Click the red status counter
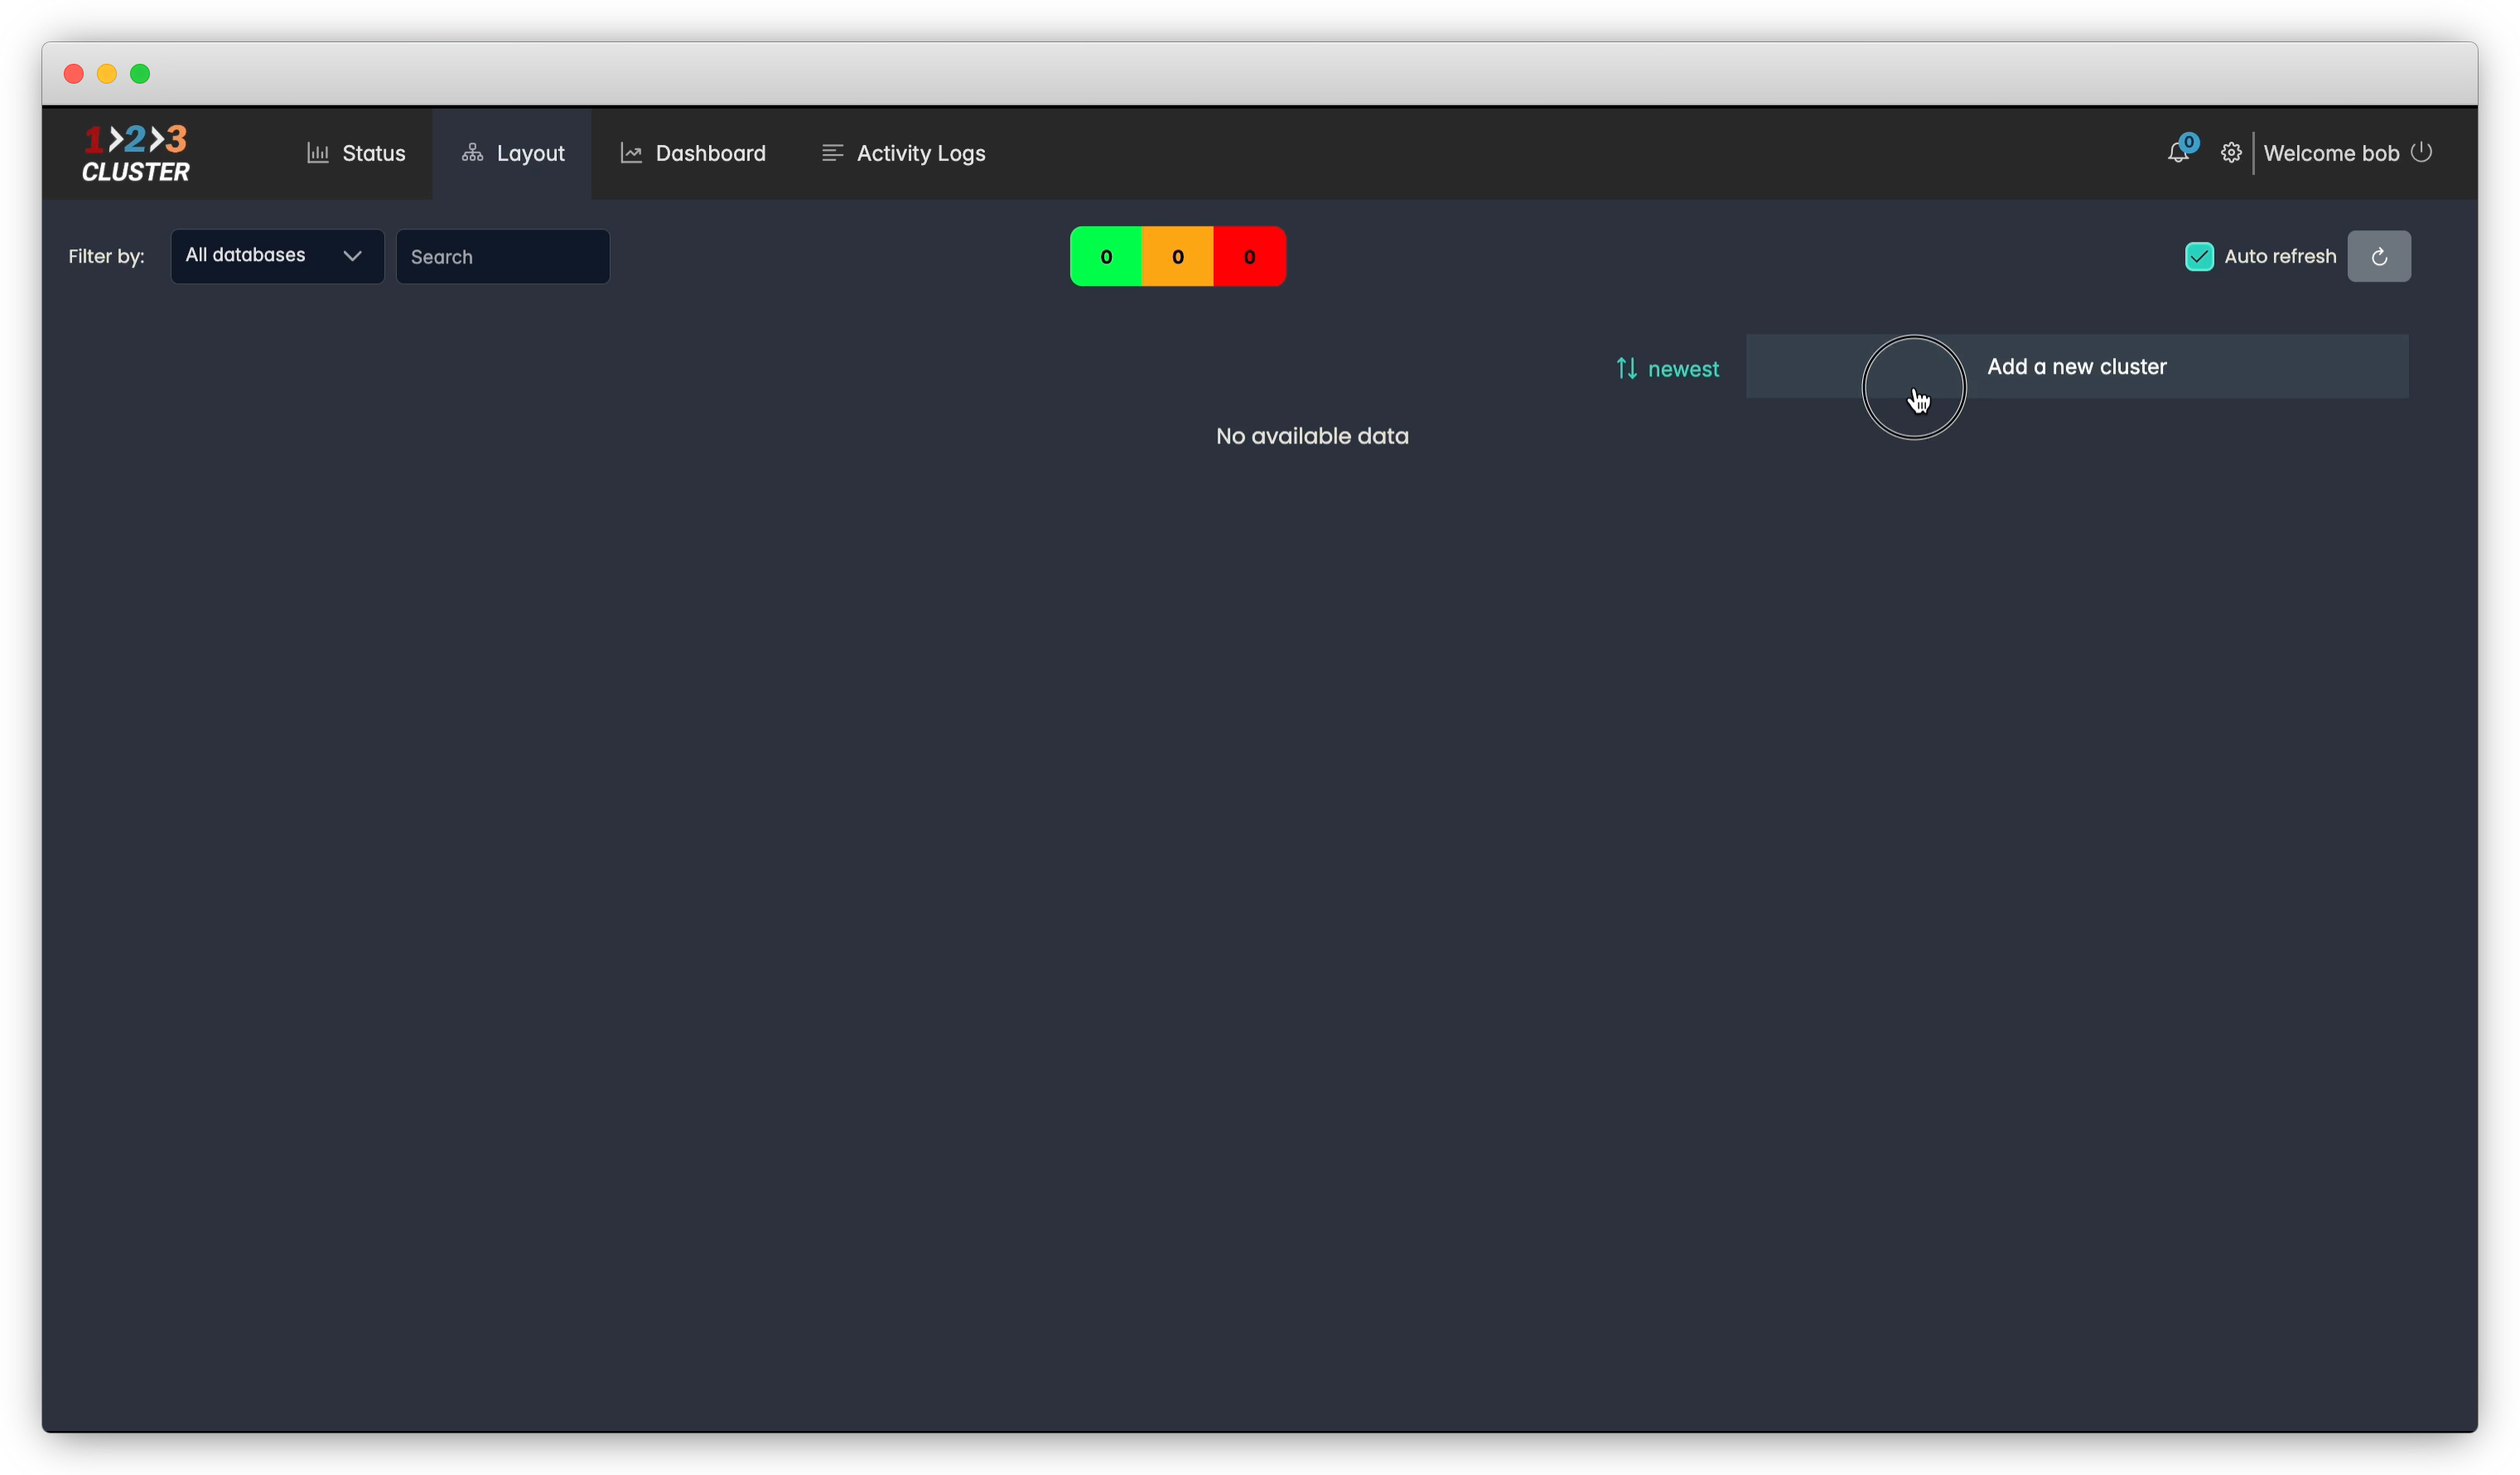 (x=1250, y=257)
